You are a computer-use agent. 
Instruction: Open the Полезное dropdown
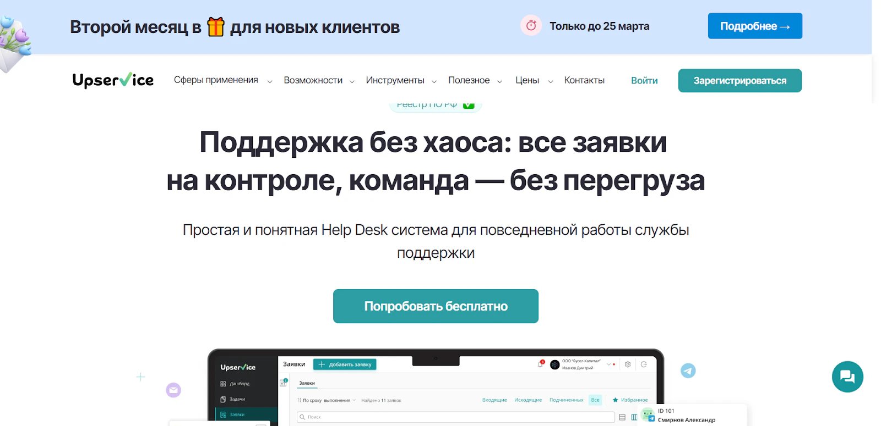coord(475,80)
